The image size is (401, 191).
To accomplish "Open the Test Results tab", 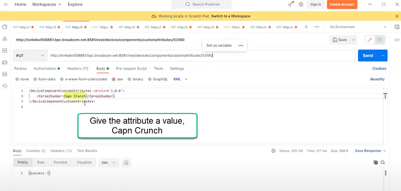I will (x=87, y=151).
